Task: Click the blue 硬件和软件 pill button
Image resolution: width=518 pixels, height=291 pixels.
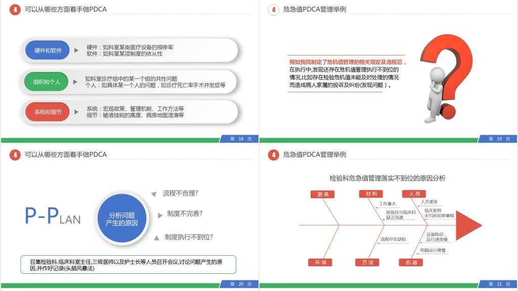Action: 48,50
